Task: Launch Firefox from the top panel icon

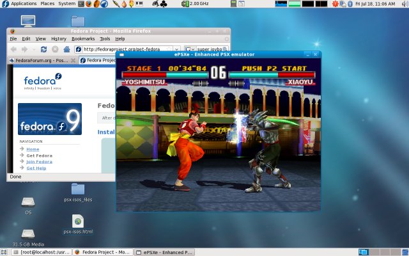Action: [x=89, y=4]
